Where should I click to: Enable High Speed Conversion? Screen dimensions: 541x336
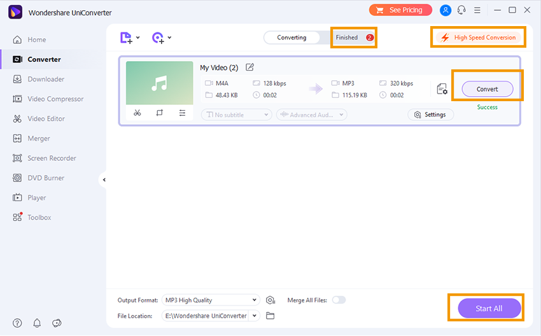coord(479,38)
